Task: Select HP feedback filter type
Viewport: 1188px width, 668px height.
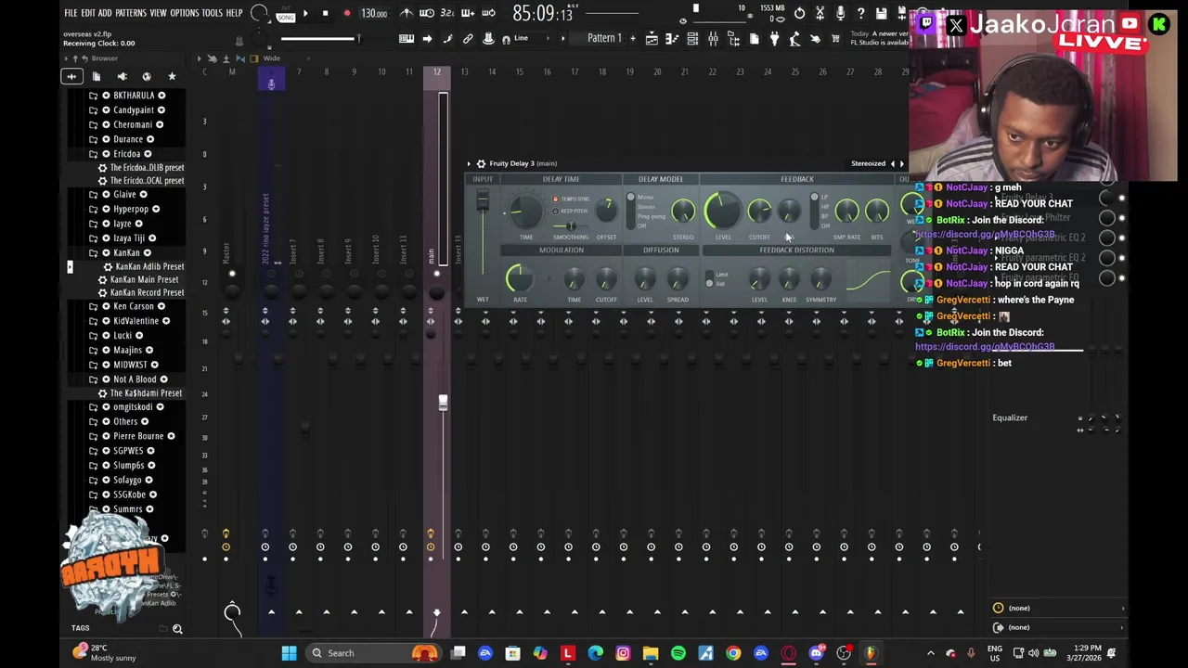Action: coord(825,206)
